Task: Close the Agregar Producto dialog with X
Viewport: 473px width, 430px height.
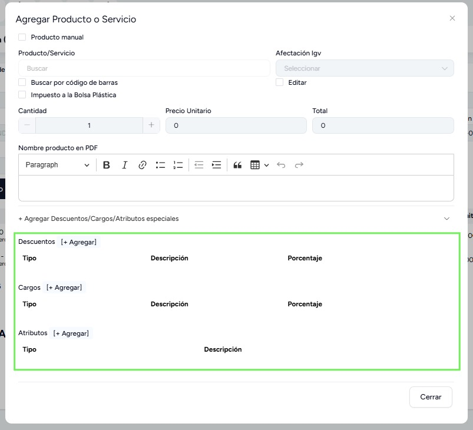Action: point(452,18)
